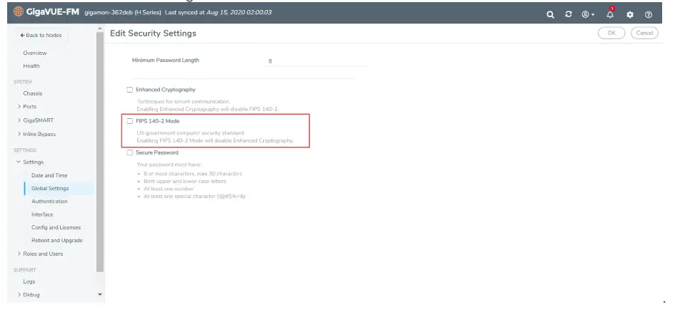Click the Cancel button
The width and height of the screenshot is (675, 312).
pos(644,33)
